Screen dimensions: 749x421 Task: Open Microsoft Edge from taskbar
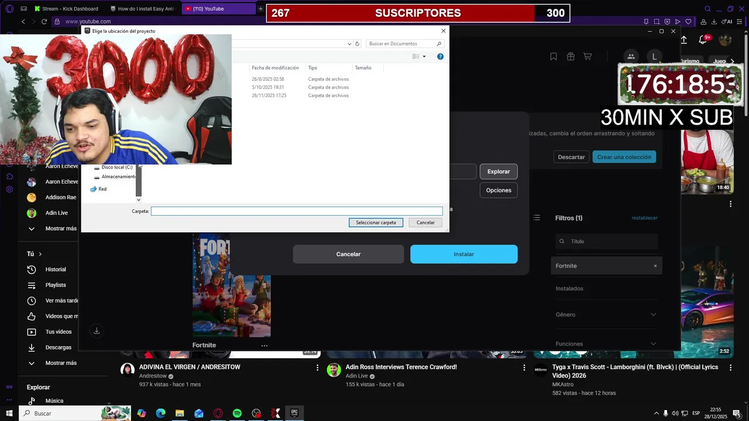tap(160, 413)
